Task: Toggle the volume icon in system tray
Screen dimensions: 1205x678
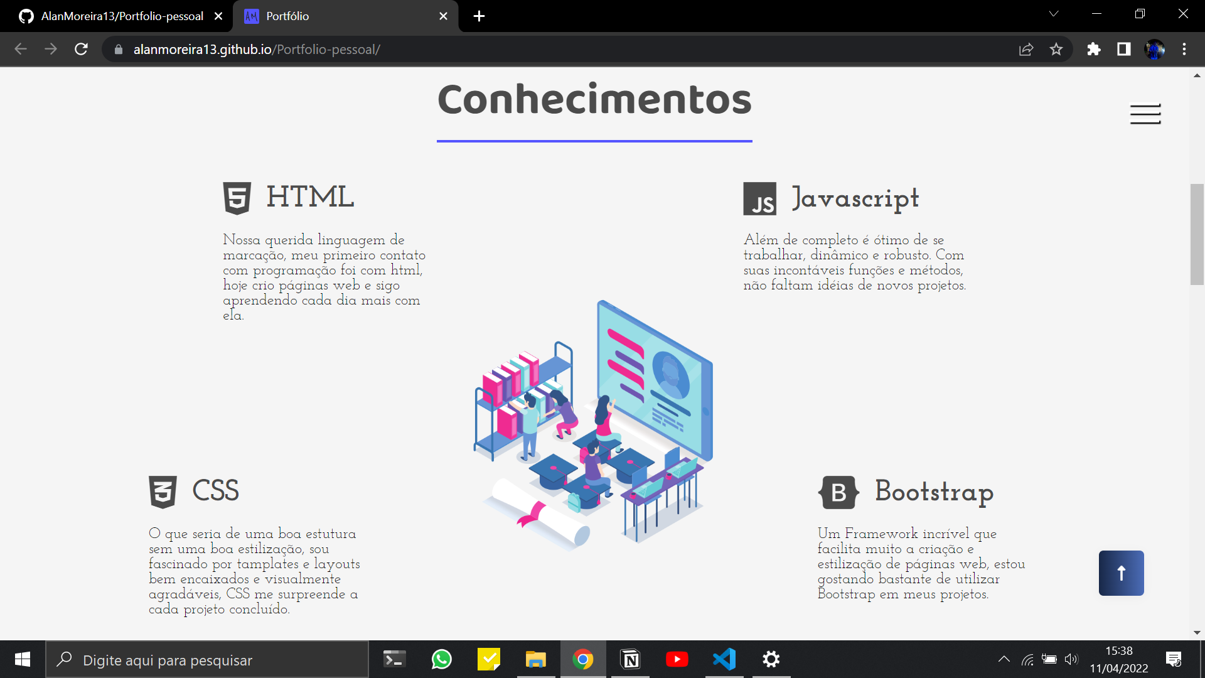Action: point(1072,659)
